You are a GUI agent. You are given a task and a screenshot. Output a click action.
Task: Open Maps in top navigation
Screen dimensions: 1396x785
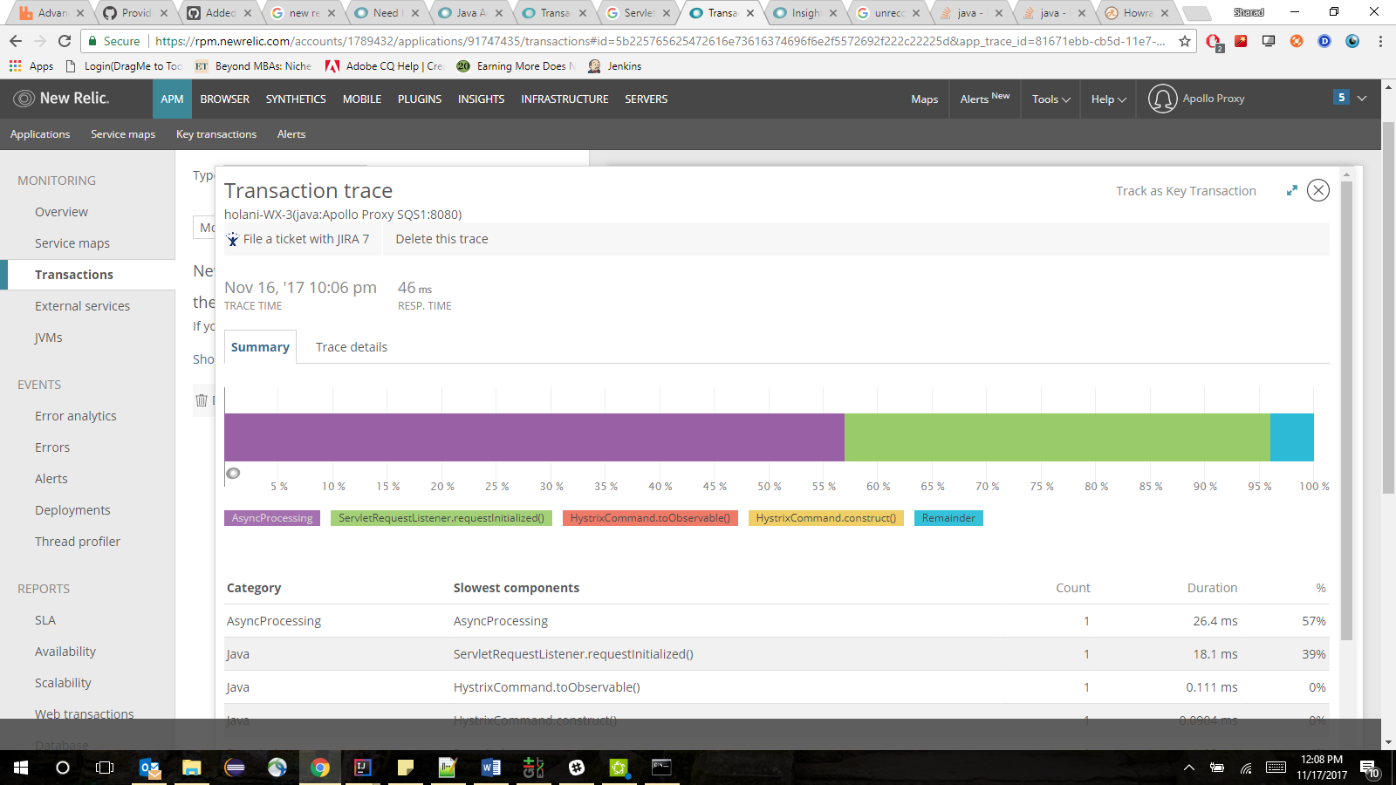click(x=924, y=99)
